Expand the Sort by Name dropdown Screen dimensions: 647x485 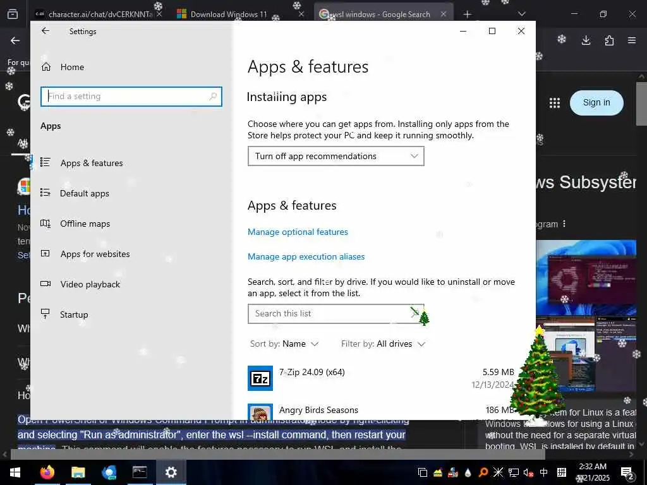click(284, 344)
